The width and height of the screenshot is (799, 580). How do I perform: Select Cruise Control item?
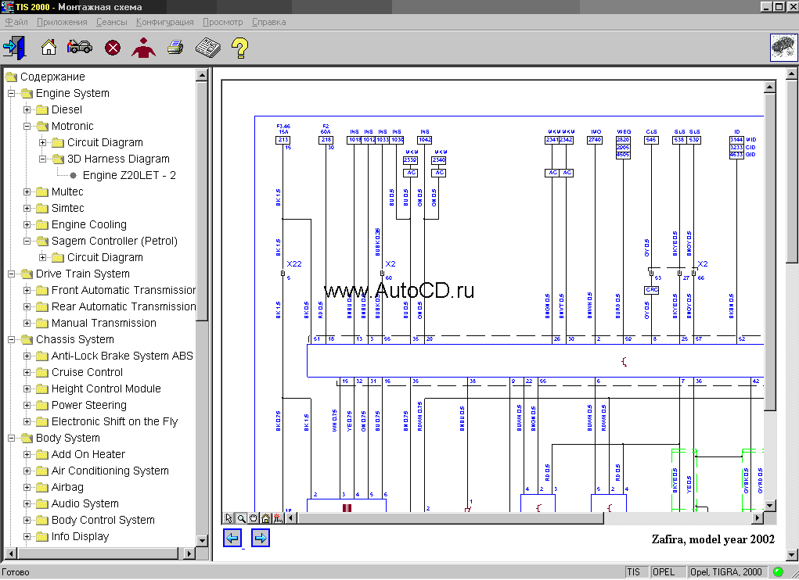point(87,372)
